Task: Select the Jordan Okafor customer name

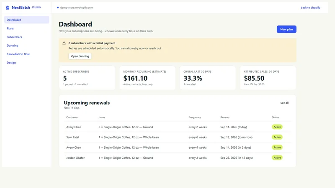Action: tap(75, 158)
